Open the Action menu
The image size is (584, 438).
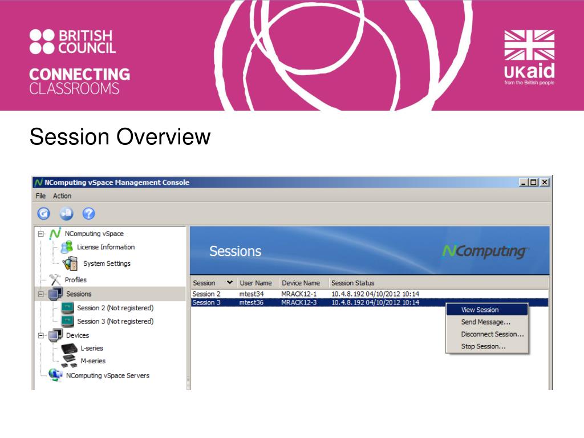coord(62,196)
